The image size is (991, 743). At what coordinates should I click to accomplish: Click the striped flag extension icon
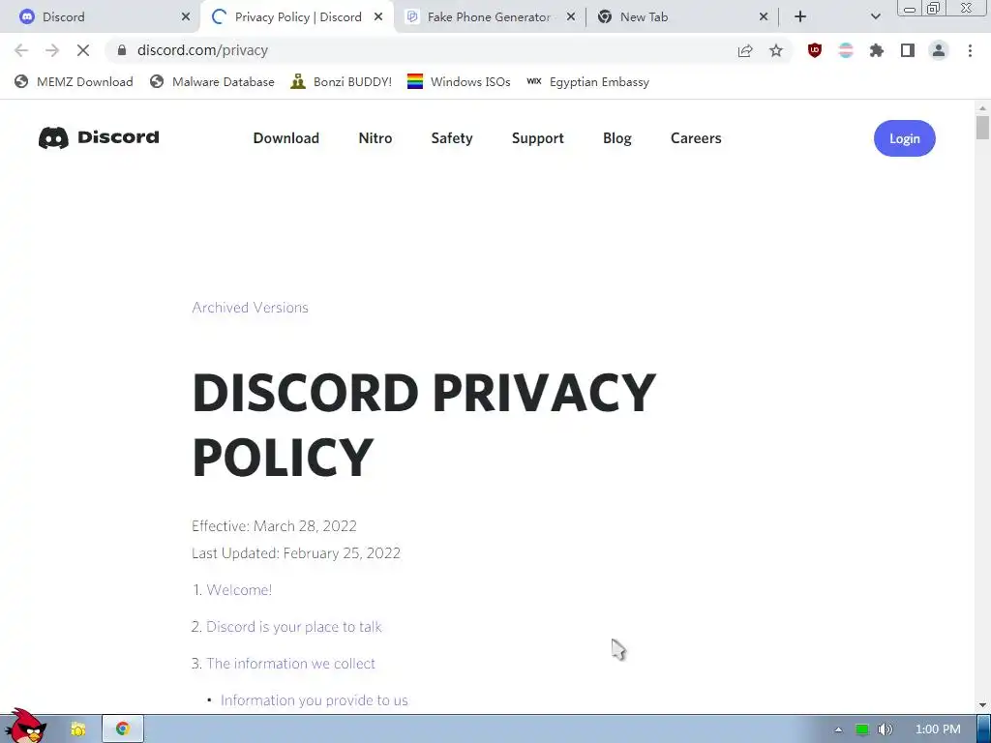(846, 50)
